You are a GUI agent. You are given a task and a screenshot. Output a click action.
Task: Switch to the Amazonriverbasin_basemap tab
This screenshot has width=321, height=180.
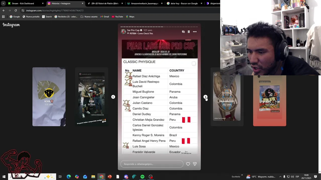point(144,3)
